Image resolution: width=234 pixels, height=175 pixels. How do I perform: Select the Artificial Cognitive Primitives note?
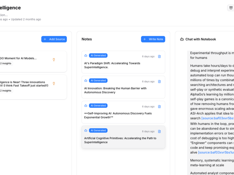coord(120,140)
